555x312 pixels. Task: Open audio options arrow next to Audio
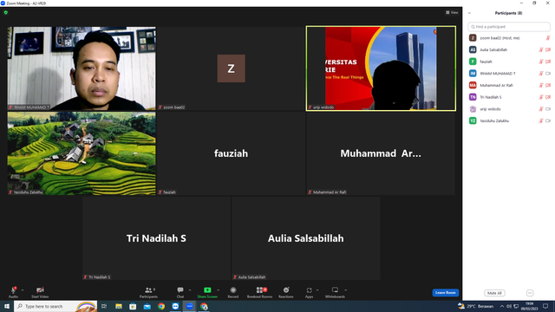[23, 290]
